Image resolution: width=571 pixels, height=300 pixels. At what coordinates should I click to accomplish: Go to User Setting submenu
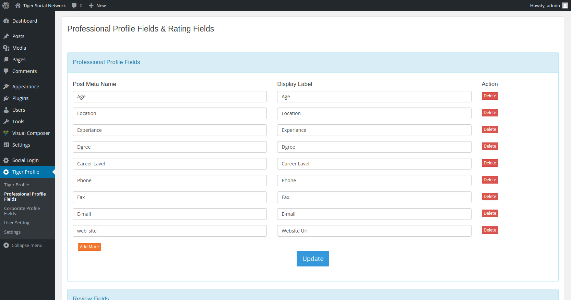pyautogui.click(x=17, y=223)
